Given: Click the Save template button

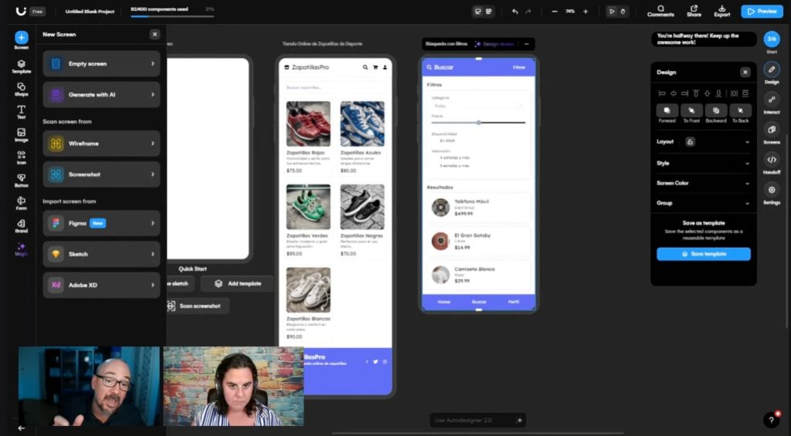Looking at the screenshot, I should pos(703,254).
